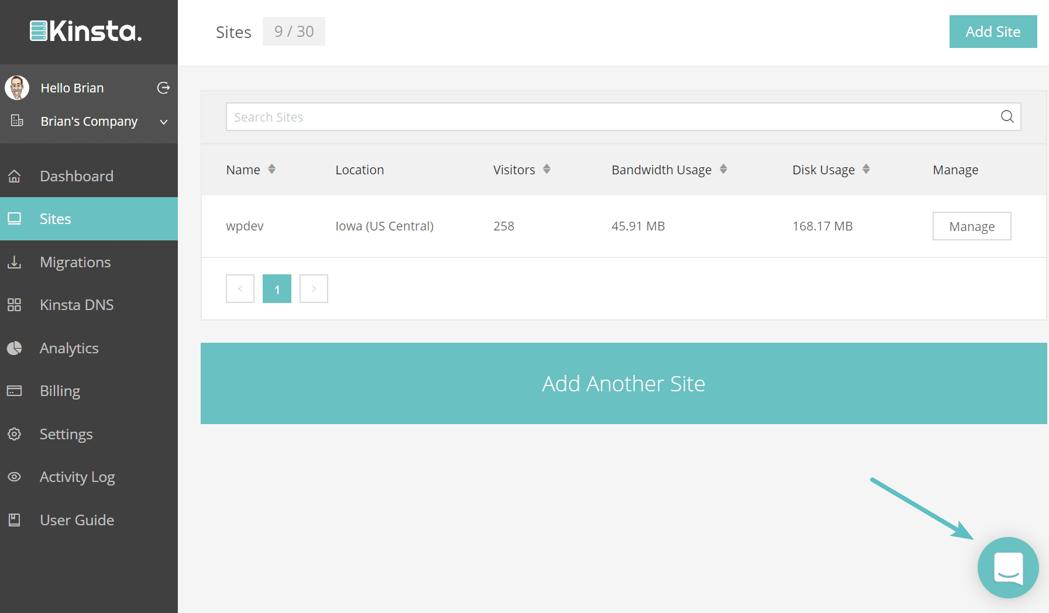Open the chat support bubble
The image size is (1049, 613).
(1008, 567)
